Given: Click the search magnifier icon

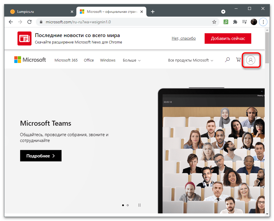Looking at the screenshot, I should pos(227,60).
